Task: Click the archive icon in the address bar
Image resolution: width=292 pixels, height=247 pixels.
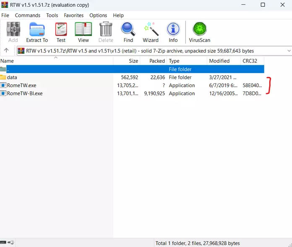Action: click(21, 51)
